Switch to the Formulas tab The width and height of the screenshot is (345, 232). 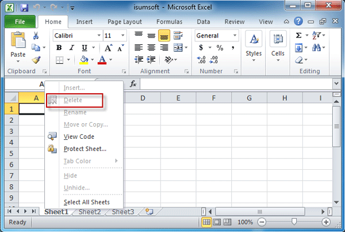(170, 22)
